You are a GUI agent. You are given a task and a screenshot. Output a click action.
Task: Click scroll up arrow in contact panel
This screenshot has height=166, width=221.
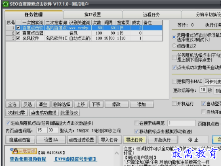[117, 153]
